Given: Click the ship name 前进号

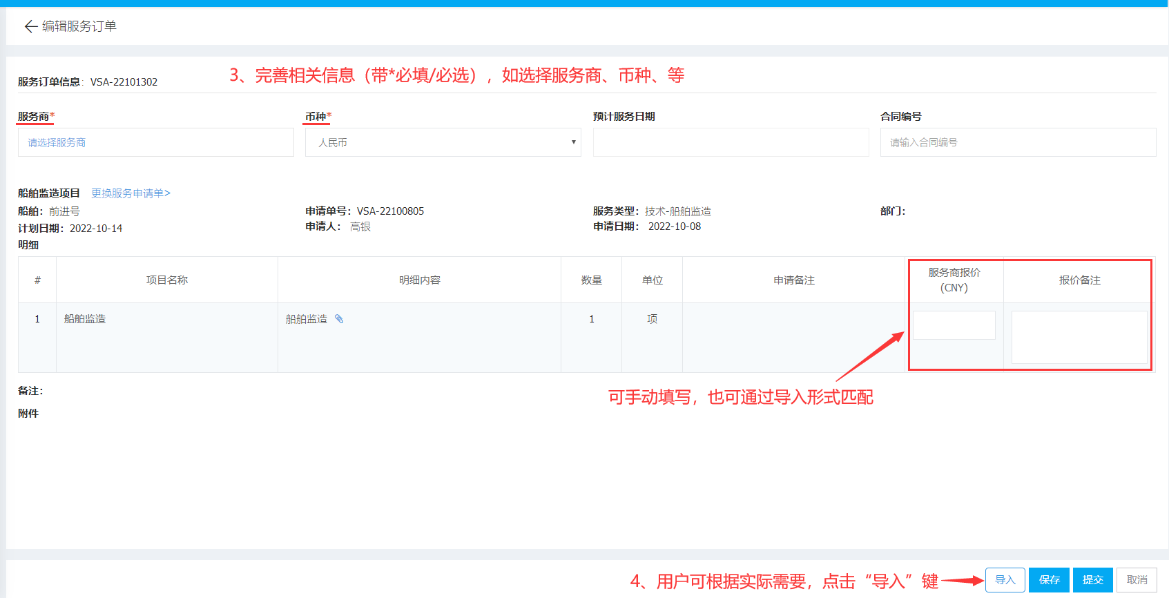Looking at the screenshot, I should 64,211.
